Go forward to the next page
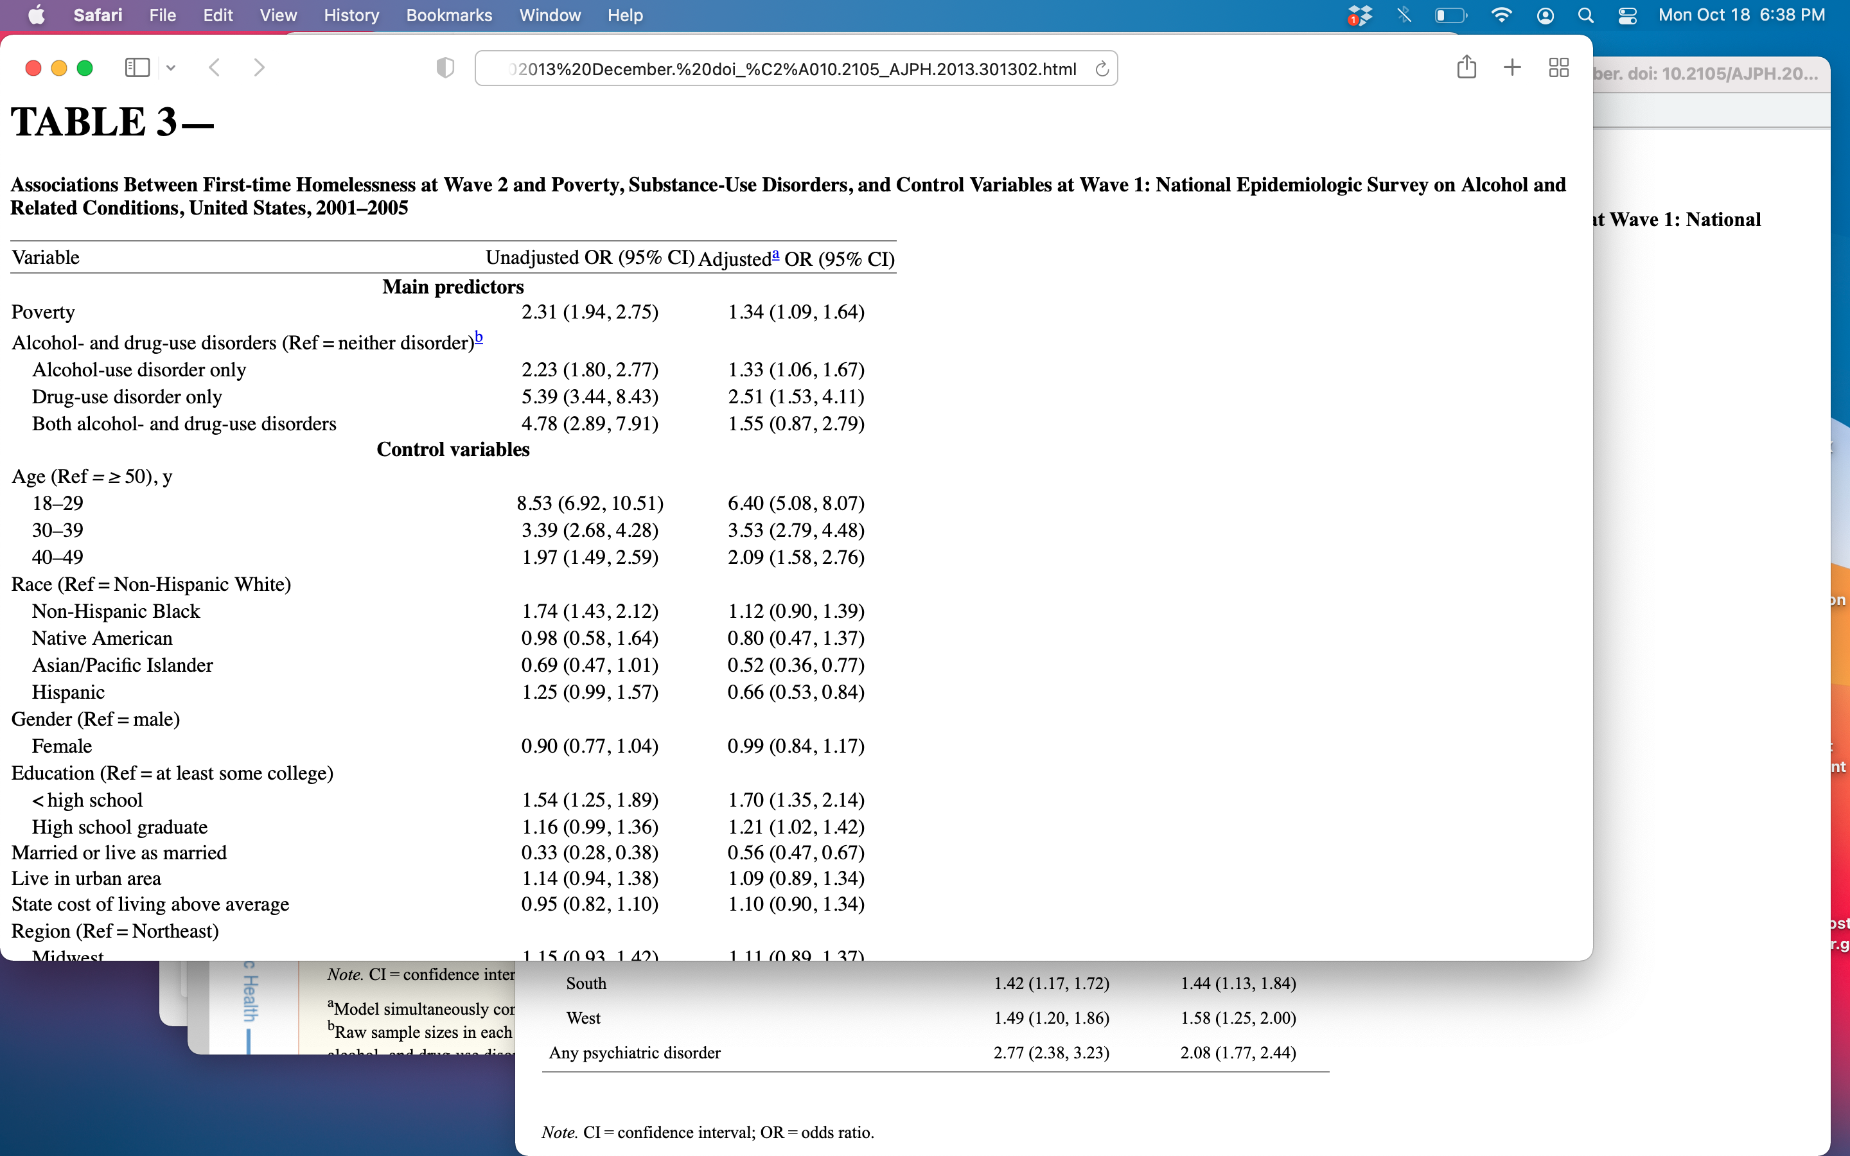Screen dimensions: 1850x1156 [x=259, y=68]
